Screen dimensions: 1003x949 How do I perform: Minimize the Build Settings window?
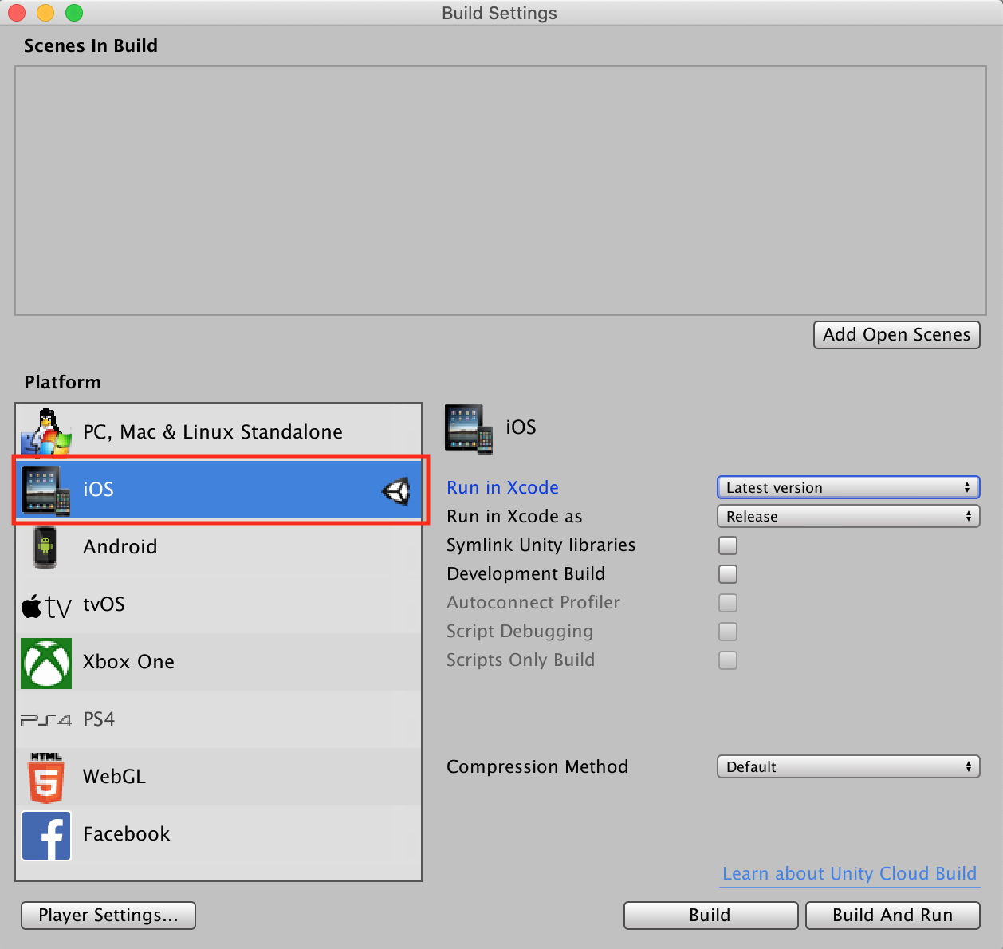click(x=45, y=13)
